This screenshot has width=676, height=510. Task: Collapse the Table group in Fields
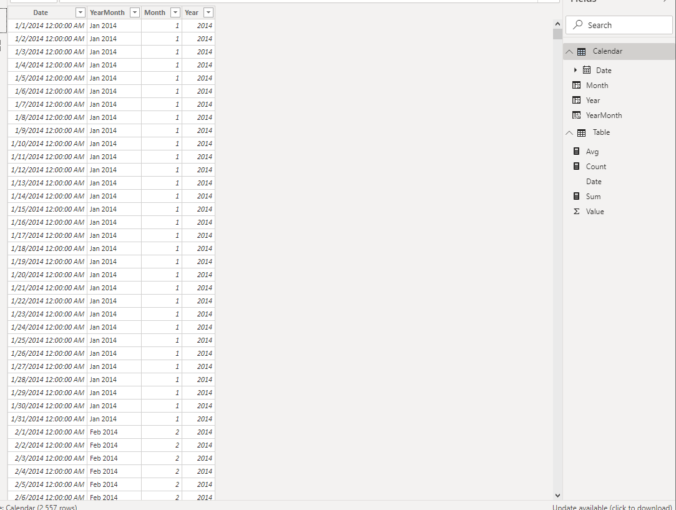pyautogui.click(x=569, y=133)
